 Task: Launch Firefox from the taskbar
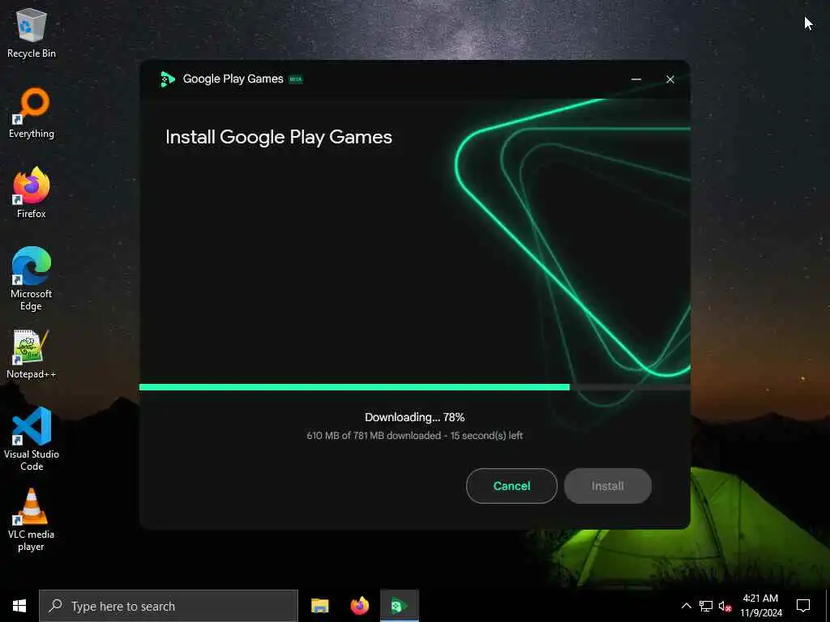pyautogui.click(x=359, y=606)
